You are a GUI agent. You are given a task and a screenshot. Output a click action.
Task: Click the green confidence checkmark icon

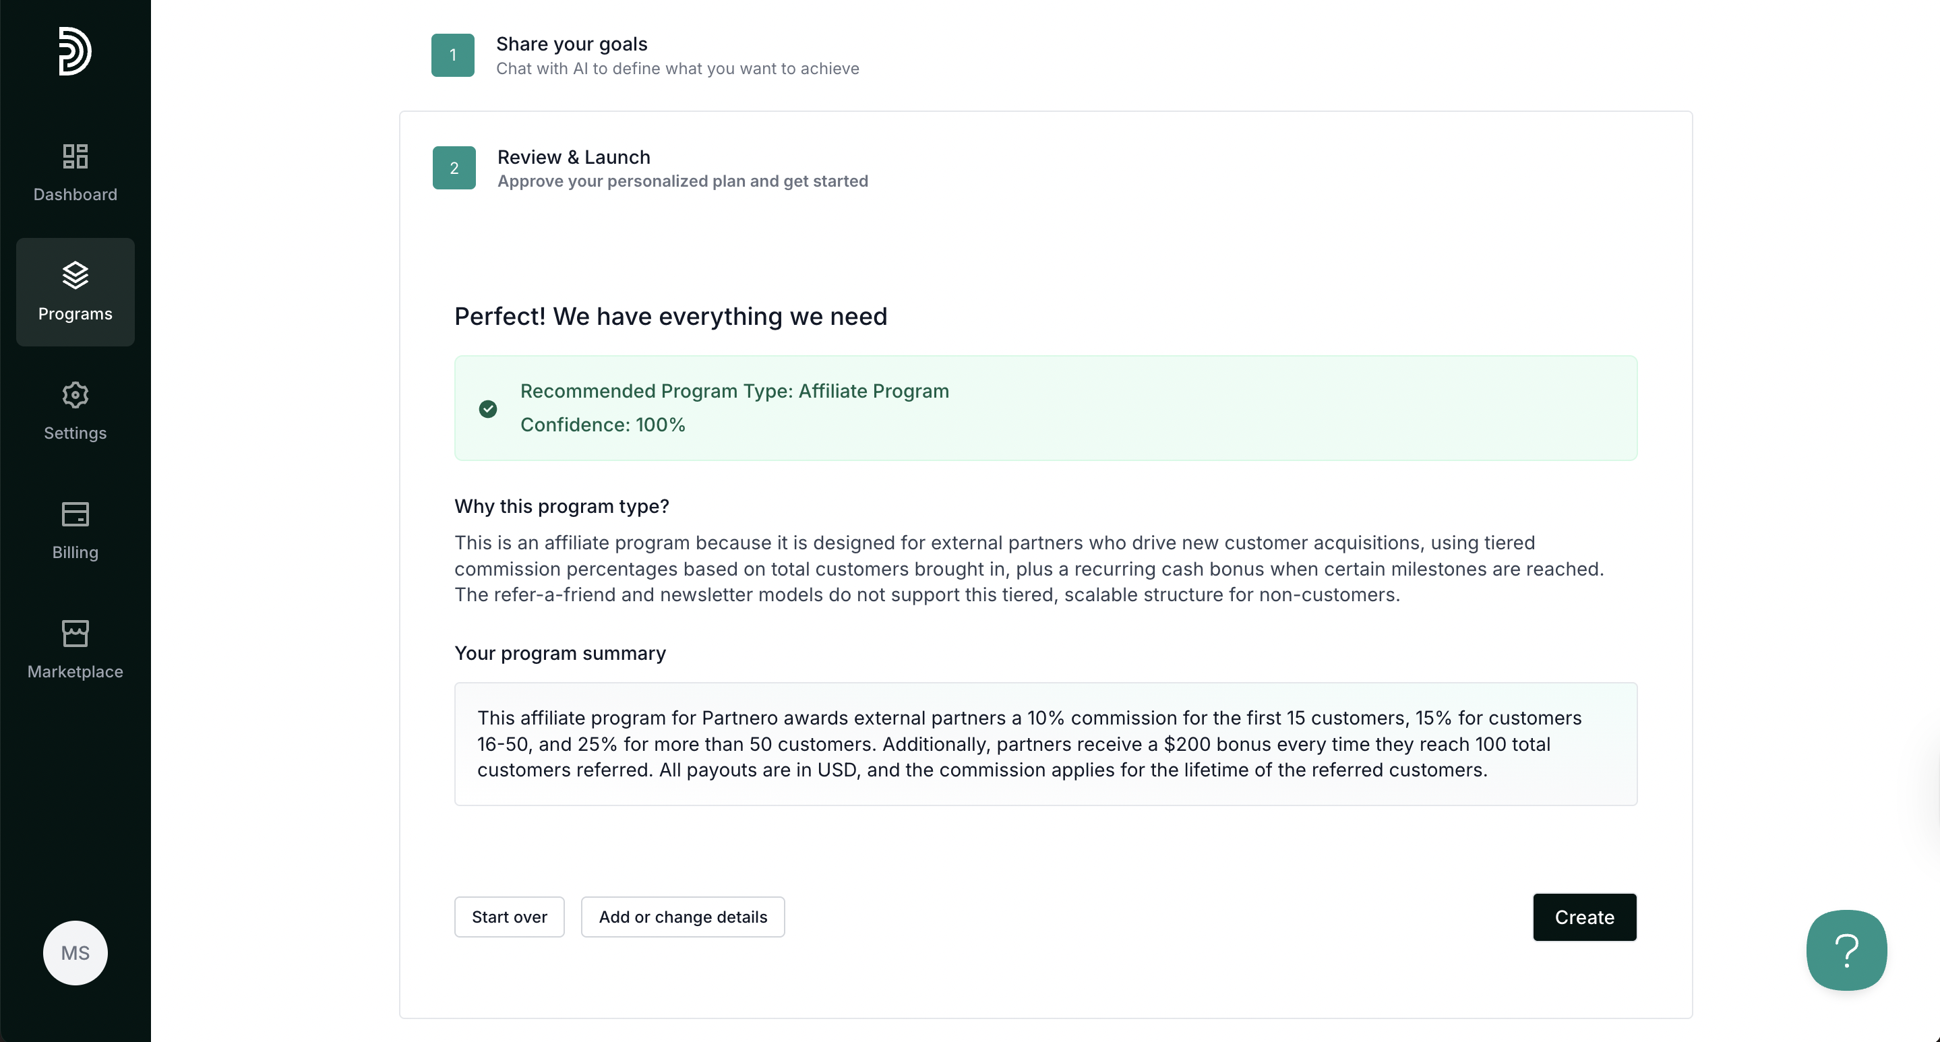[x=488, y=409]
